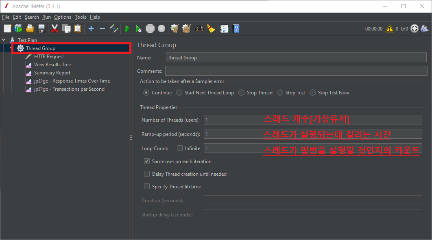Open the Run menu

(46, 17)
